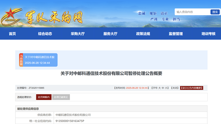Open the 政策法规 navigation item
Screen dimensions: 221x124
tap(143, 34)
